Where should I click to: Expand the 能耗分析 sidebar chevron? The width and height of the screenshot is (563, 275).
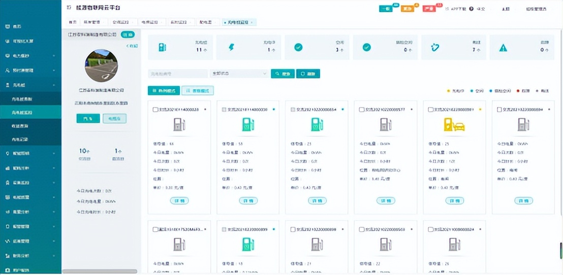(54, 168)
